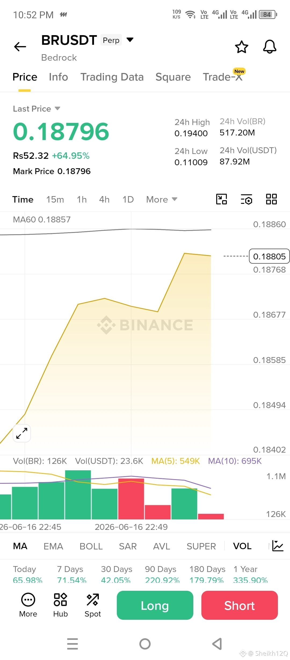Viewport: 290px width, 660px height.
Task: Open the indicator chart icon beside VOL
Action: (277, 546)
